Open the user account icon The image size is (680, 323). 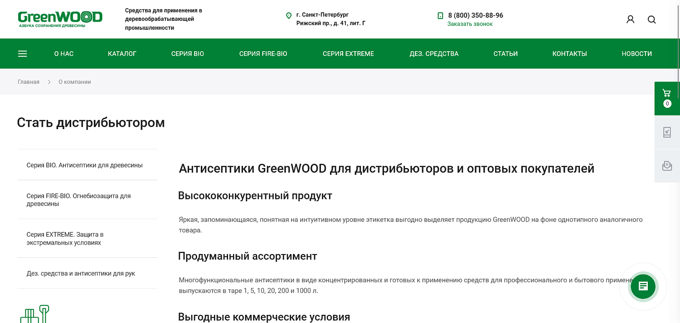coord(630,19)
